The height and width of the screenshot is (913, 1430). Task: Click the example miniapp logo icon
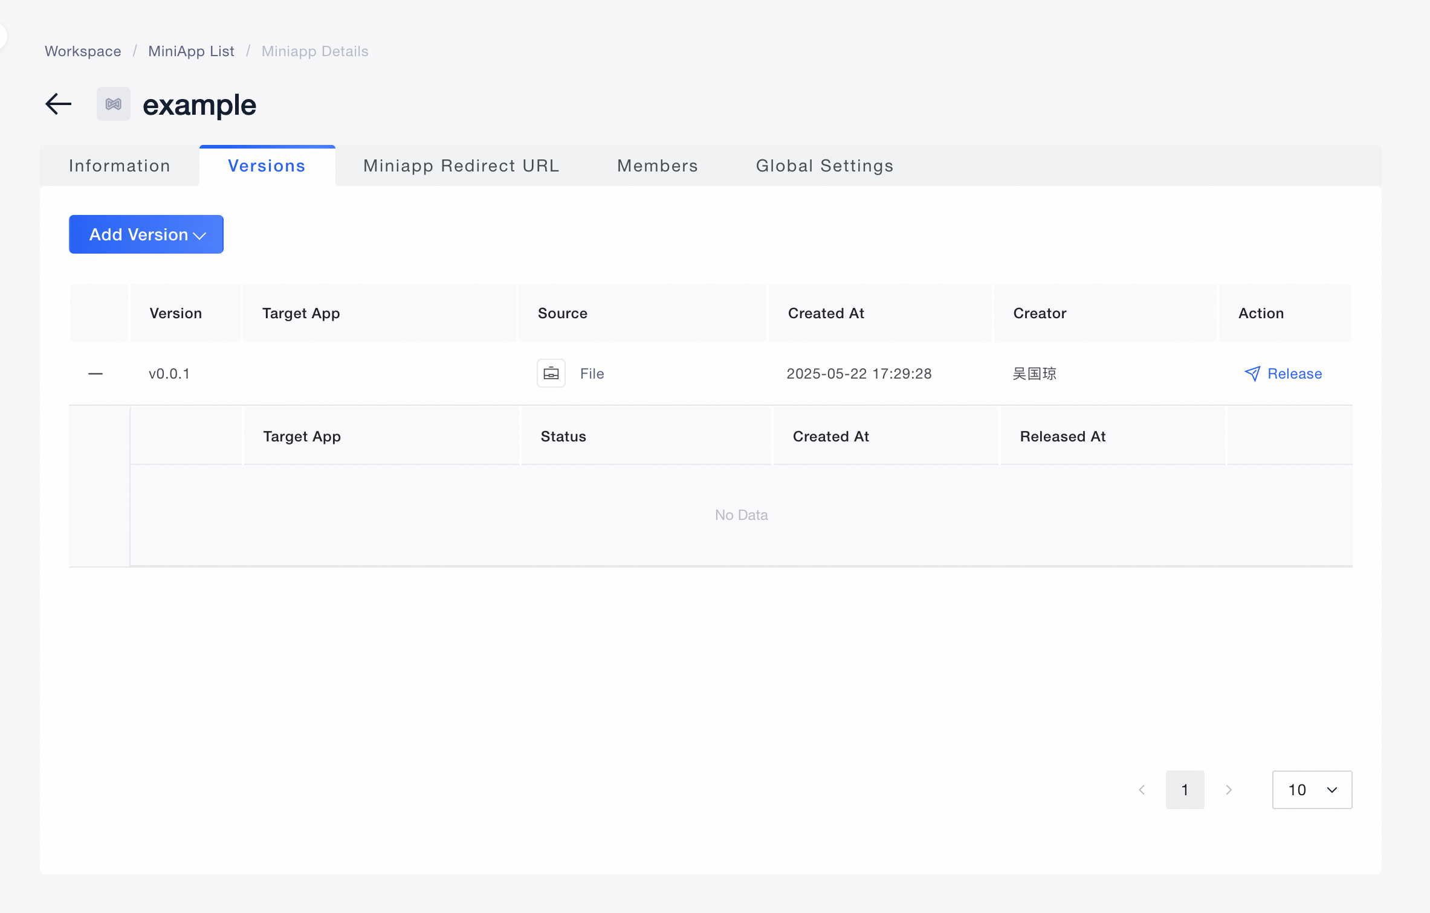[x=114, y=104]
